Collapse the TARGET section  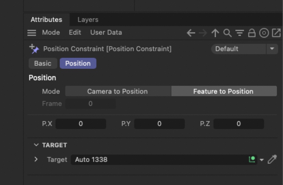pyautogui.click(x=37, y=145)
